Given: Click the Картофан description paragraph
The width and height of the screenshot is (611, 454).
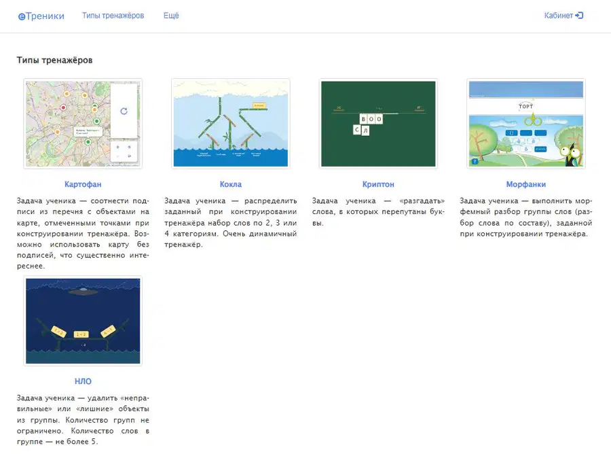Looking at the screenshot, I should coord(83,233).
